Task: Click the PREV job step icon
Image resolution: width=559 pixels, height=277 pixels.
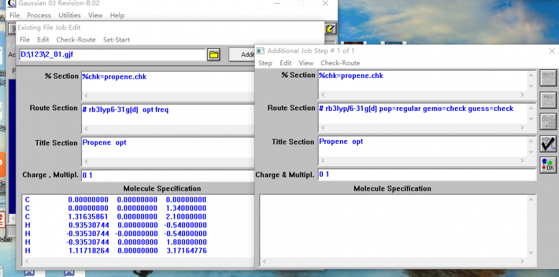Action: 548,100
